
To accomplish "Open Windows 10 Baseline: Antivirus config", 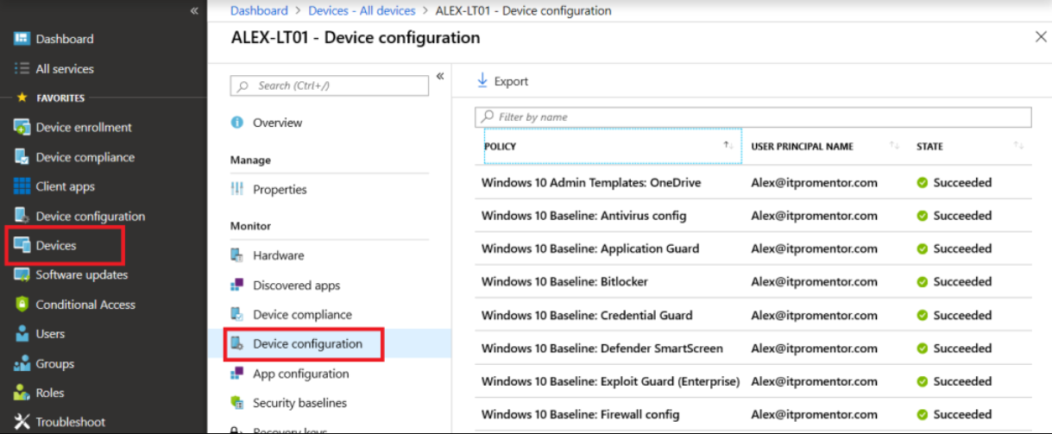I will pyautogui.click(x=584, y=216).
